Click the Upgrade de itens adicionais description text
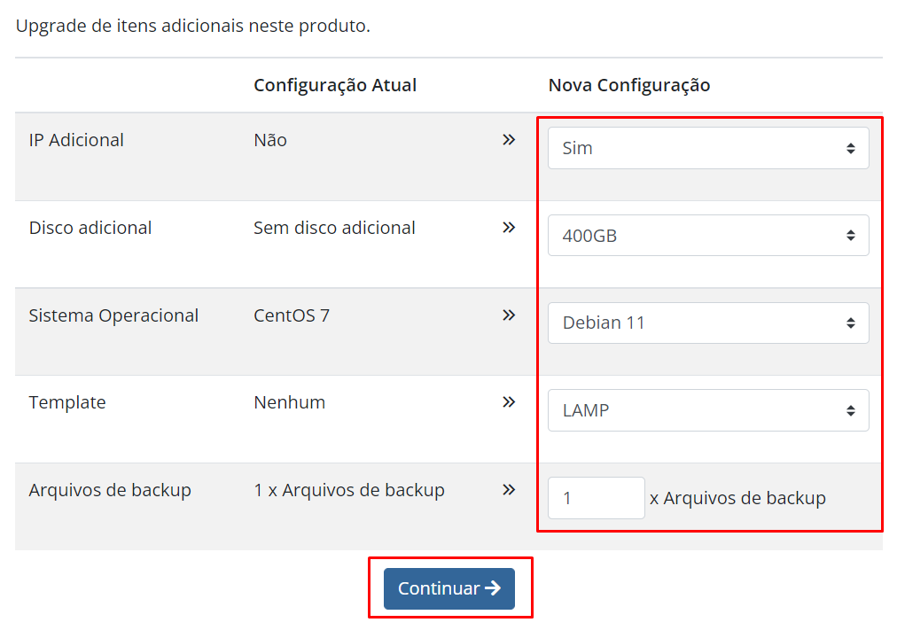Screen dimensions: 897x638 tap(192, 26)
